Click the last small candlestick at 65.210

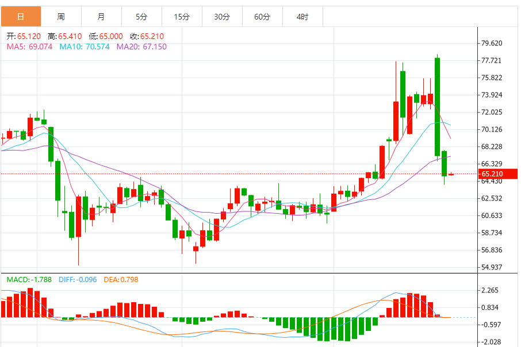451,174
